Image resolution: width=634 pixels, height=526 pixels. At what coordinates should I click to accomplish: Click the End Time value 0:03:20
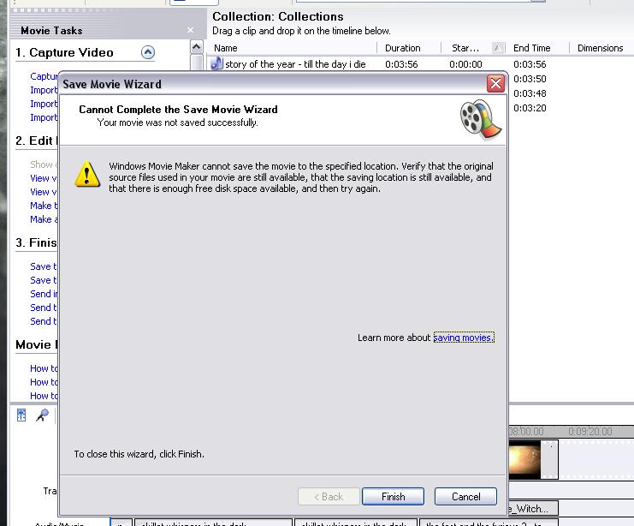tap(530, 108)
